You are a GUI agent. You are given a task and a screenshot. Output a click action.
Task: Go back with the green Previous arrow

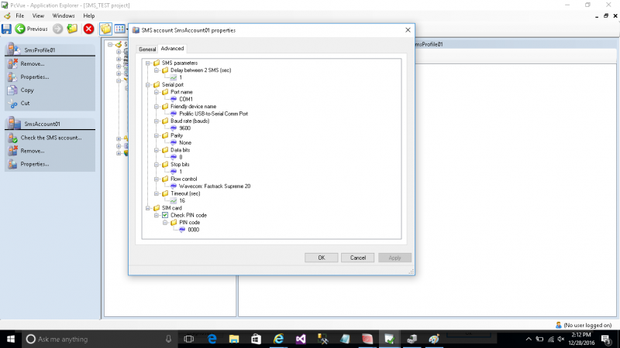[x=31, y=29]
